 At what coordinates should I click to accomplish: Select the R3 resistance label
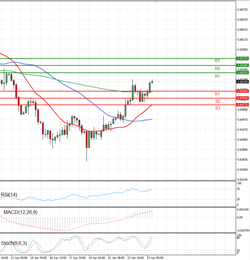point(217,61)
